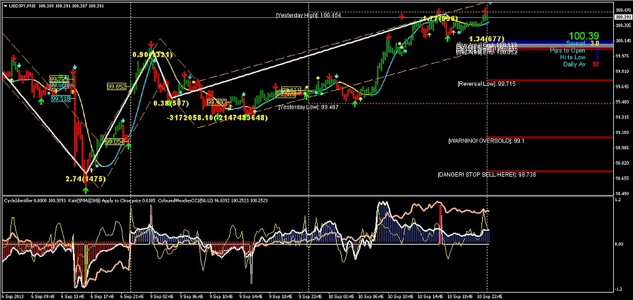Click the red Reversal Low level bar
The width and height of the screenshot is (633, 300).
coord(551,80)
